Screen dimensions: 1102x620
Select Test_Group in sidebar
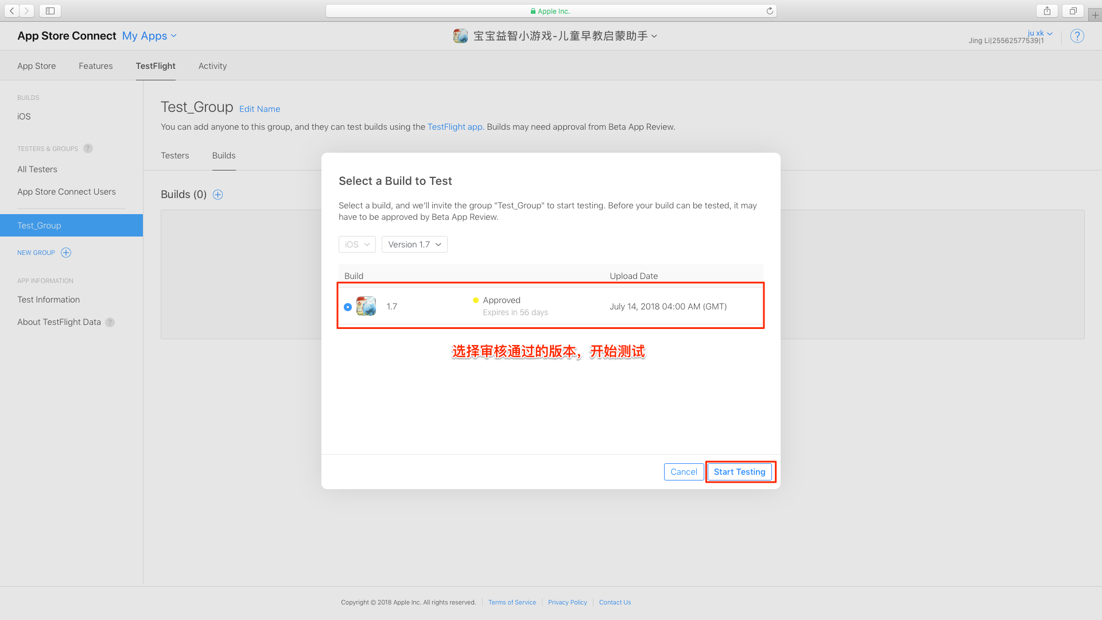point(71,225)
